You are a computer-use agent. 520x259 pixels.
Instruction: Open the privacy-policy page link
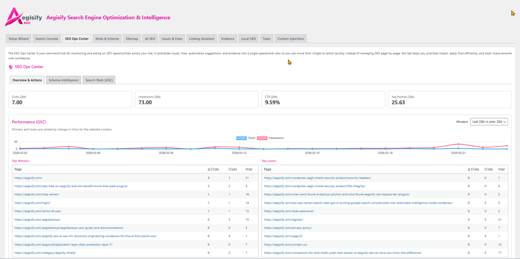288,228
